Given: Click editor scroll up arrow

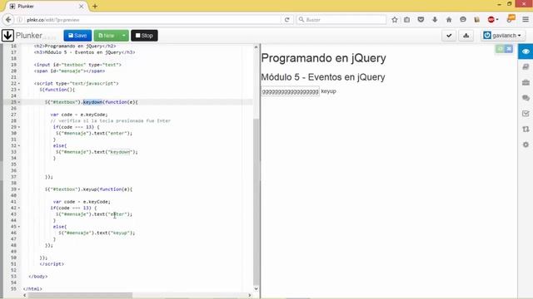Looking at the screenshot, I should click(x=256, y=47).
